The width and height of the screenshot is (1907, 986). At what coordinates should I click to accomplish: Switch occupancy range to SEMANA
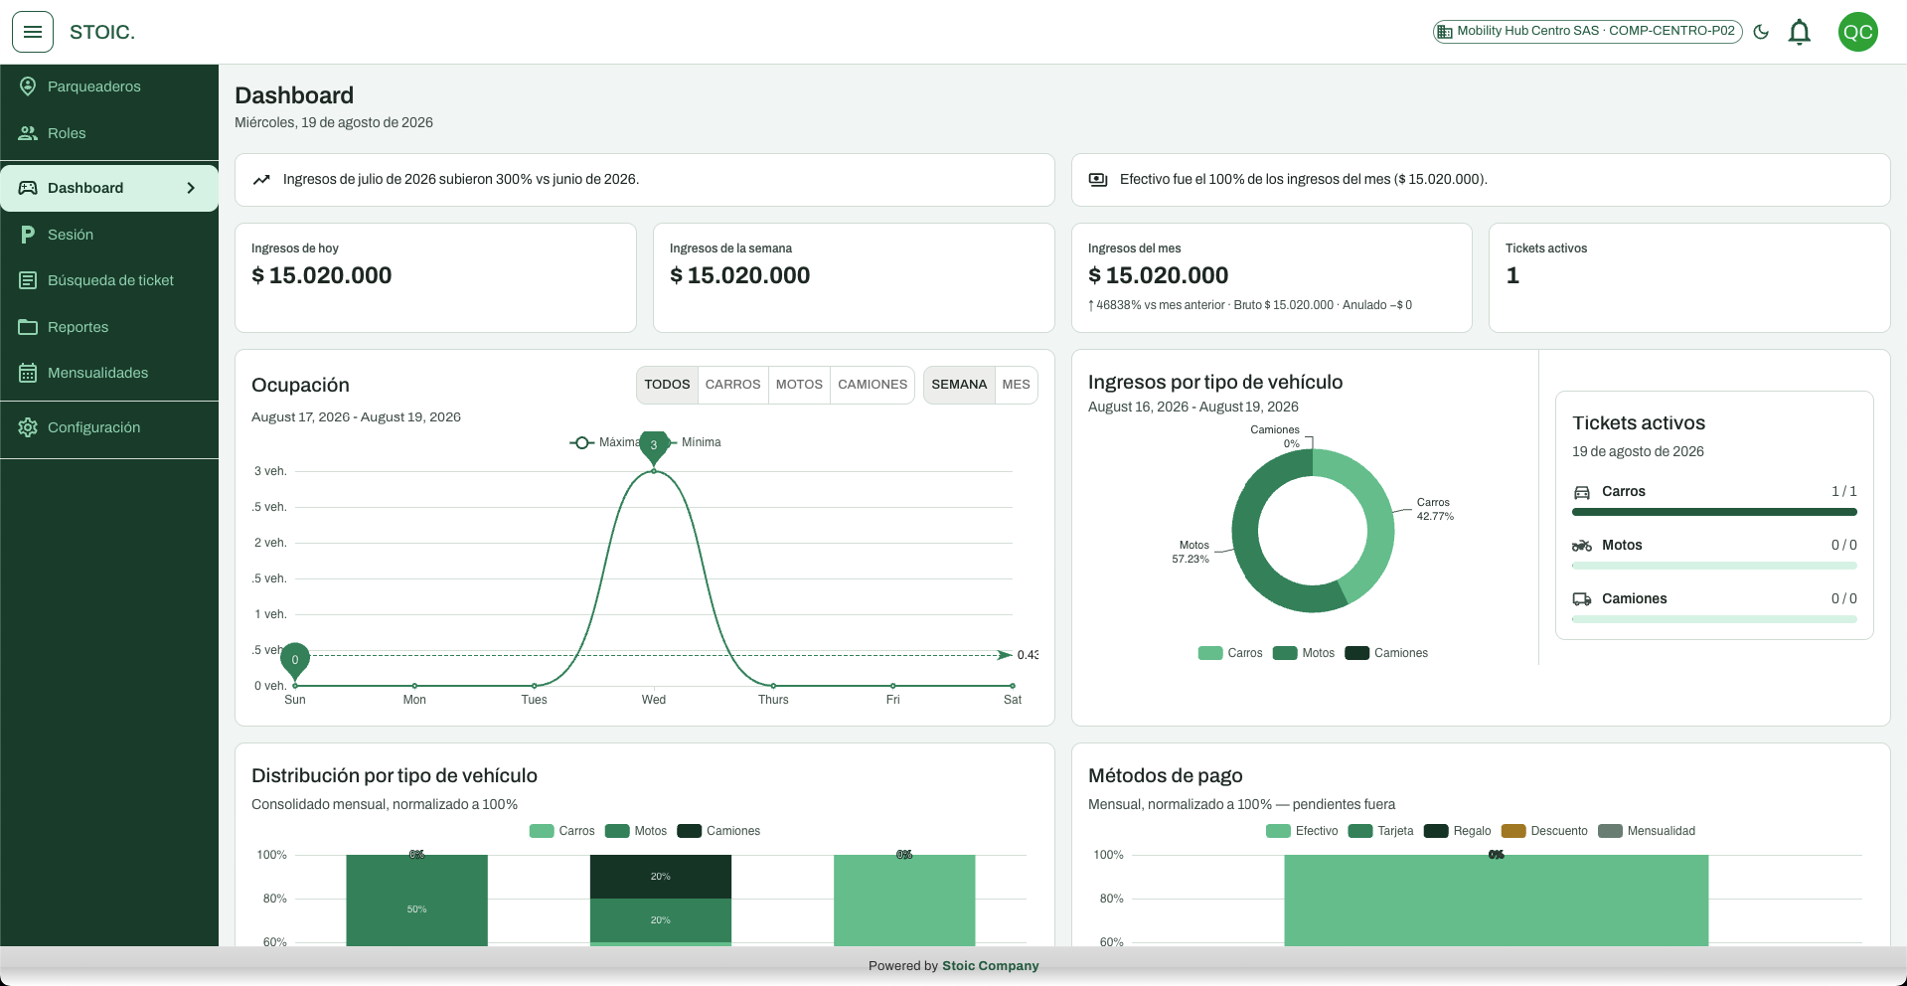click(x=959, y=385)
